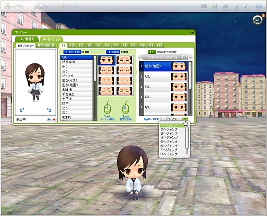The height and width of the screenshot is (216, 267).
Task: Click the ゲーム controller icon in top bar
Action: pyautogui.click(x=38, y=6)
